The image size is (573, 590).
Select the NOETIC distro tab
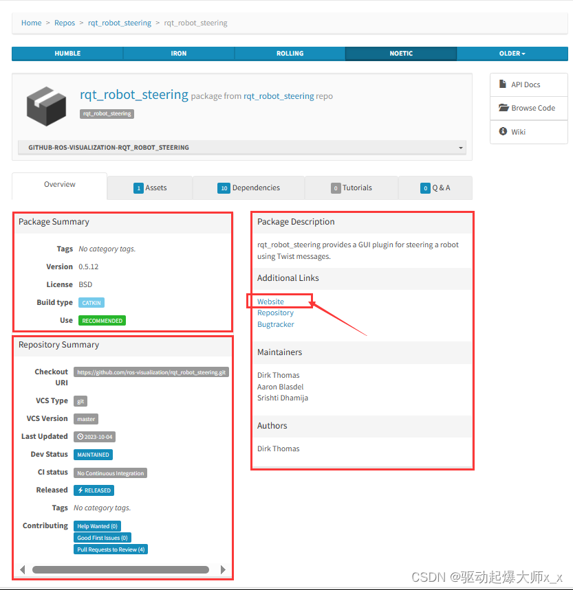click(401, 54)
